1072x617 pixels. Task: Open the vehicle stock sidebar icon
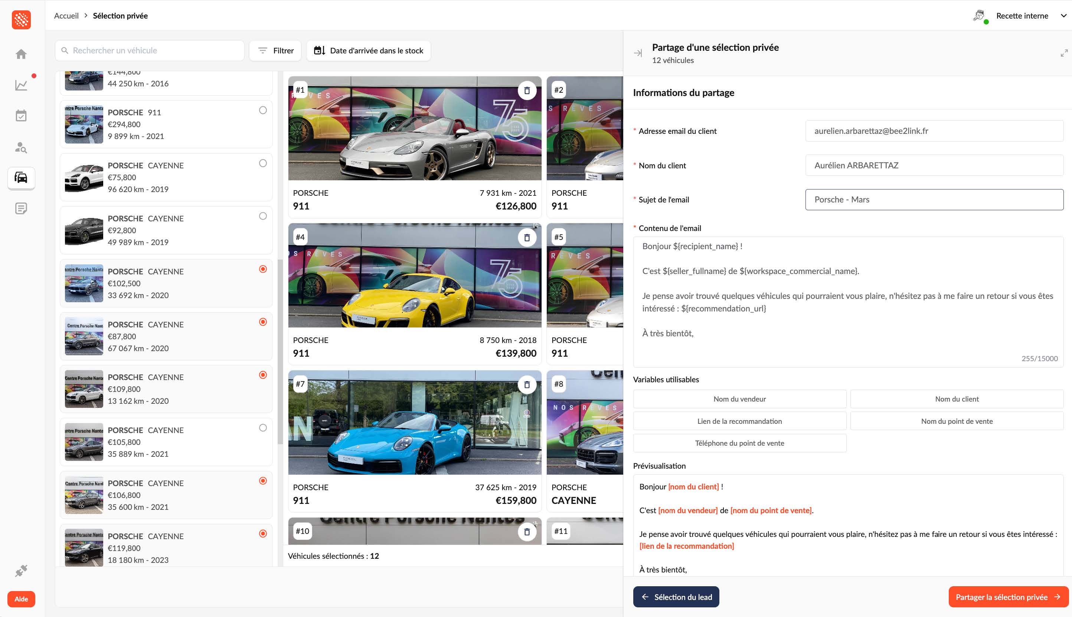(x=21, y=178)
